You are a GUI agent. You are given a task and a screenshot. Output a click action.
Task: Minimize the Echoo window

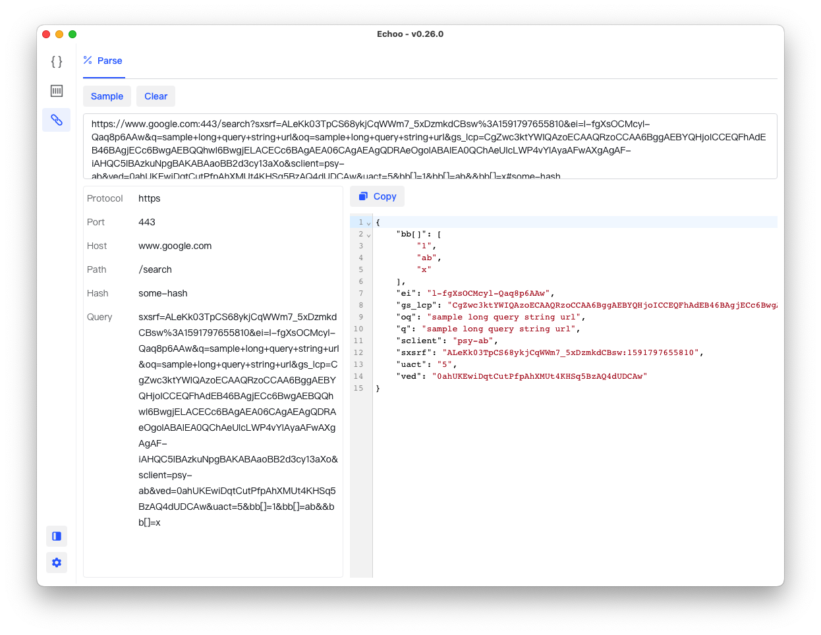tap(59, 34)
